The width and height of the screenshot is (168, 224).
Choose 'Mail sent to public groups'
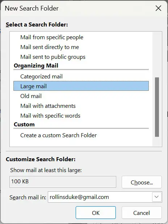[81, 57]
